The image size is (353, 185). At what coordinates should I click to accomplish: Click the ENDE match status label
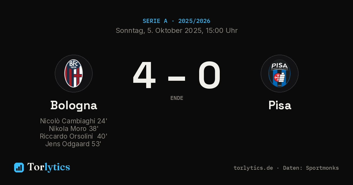pos(177,98)
